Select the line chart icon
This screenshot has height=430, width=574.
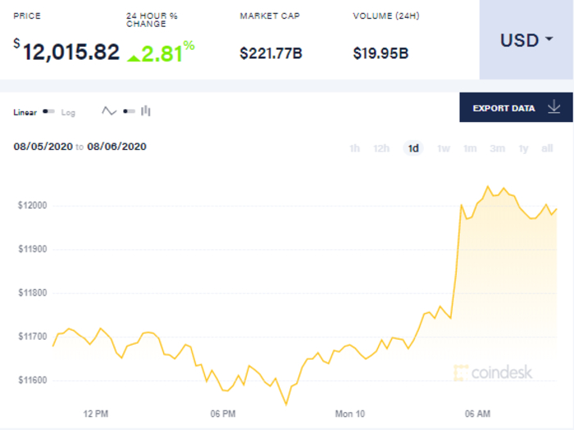pos(109,111)
